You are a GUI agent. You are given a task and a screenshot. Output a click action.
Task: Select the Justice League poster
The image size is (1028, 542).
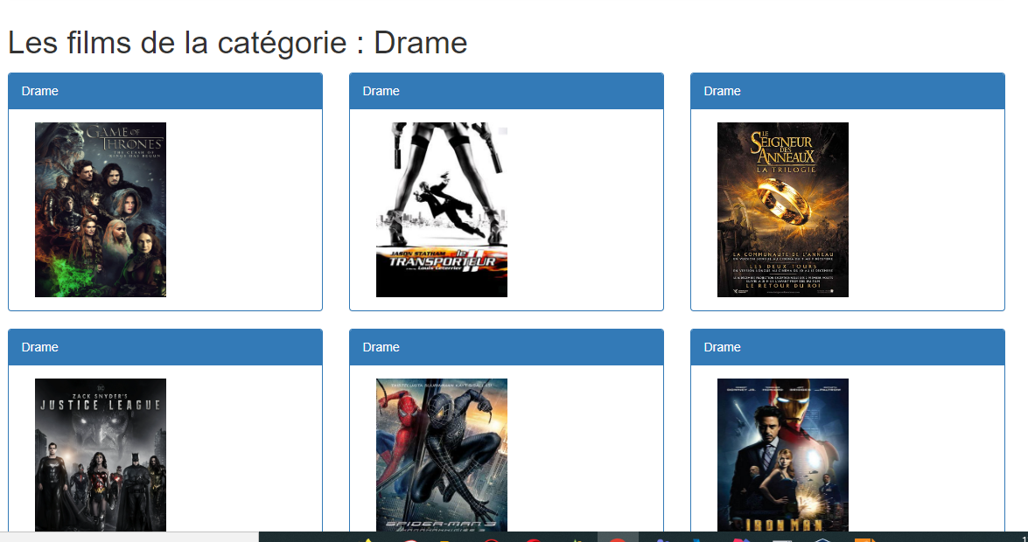100,455
